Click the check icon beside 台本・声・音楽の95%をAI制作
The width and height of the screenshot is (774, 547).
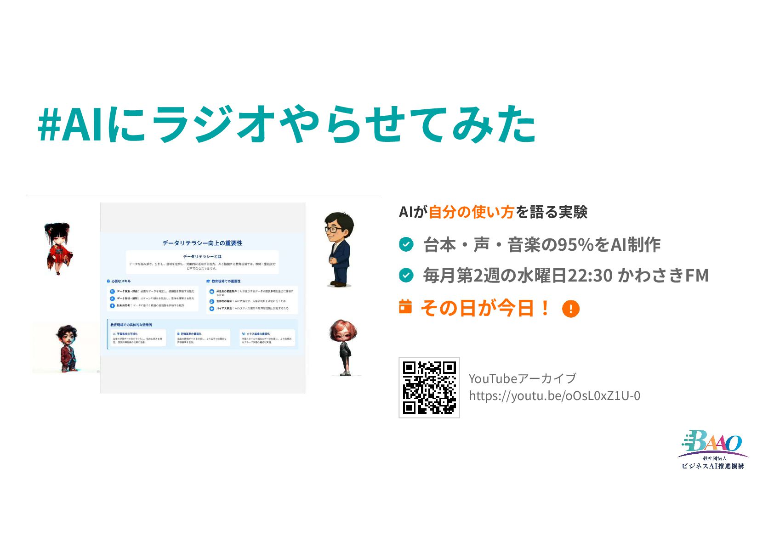406,244
